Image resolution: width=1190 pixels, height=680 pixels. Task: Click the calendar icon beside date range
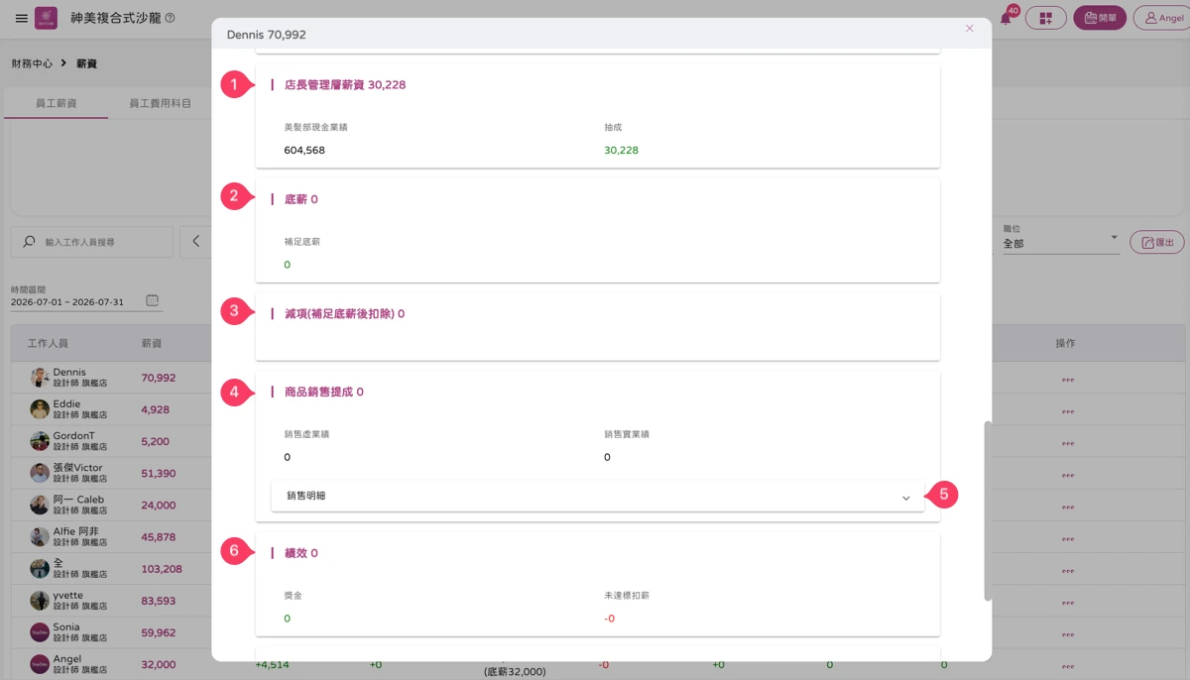coord(152,300)
